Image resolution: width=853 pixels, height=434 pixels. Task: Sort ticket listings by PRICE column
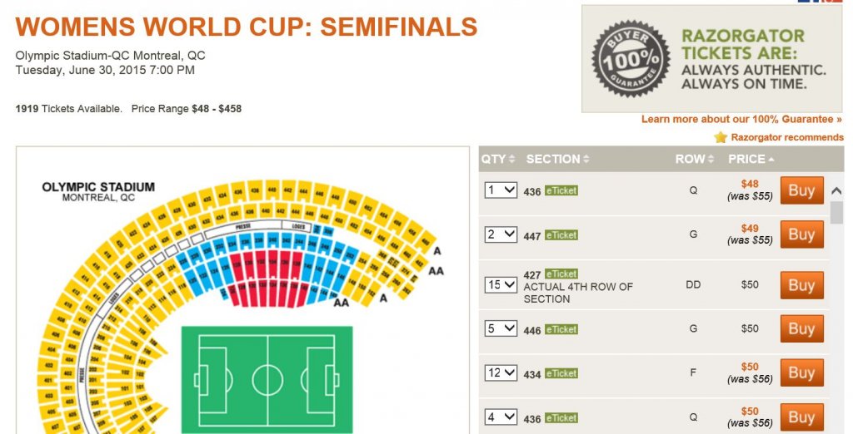click(751, 159)
